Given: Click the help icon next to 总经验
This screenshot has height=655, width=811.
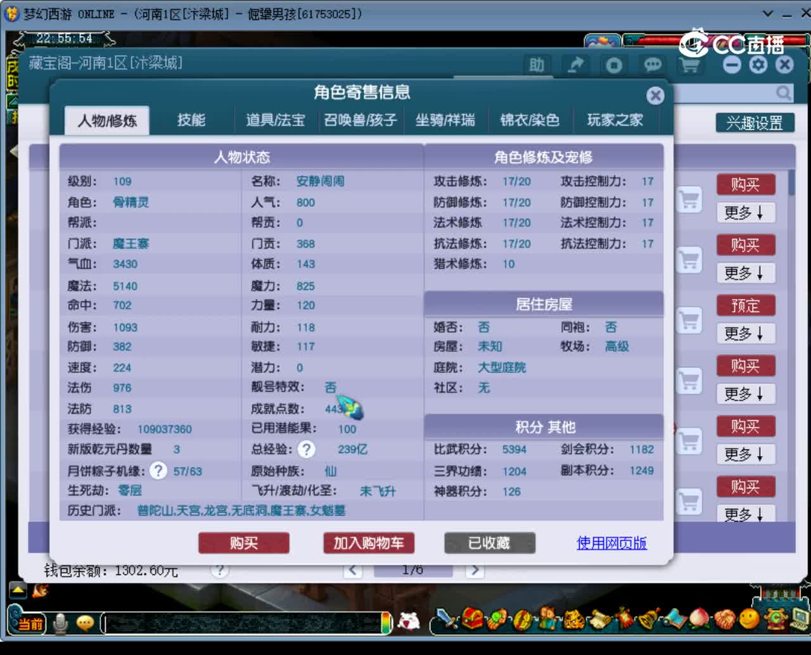Looking at the screenshot, I should click(307, 449).
